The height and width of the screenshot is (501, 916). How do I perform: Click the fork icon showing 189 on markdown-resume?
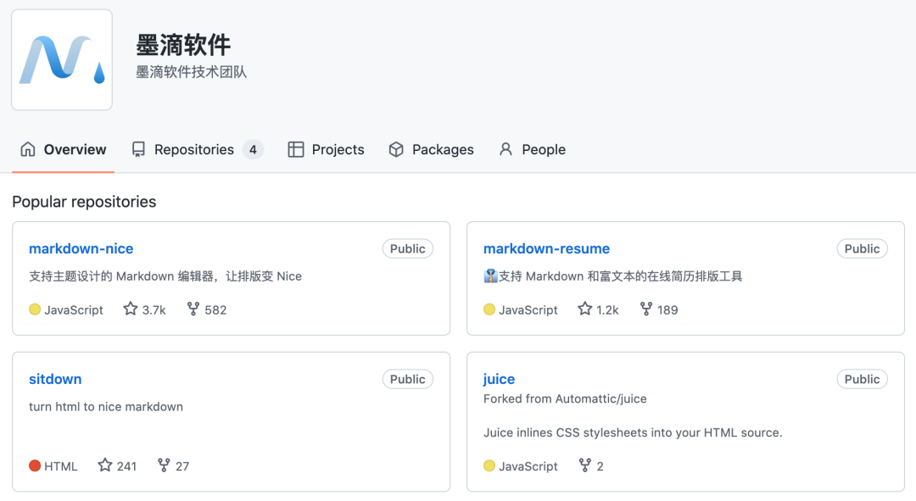645,309
